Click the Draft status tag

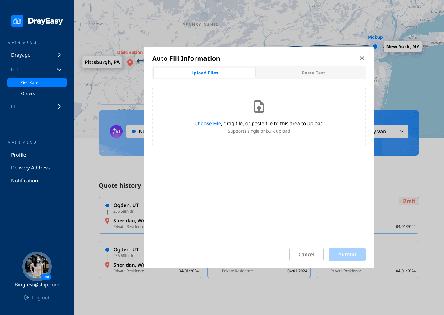[409, 201]
